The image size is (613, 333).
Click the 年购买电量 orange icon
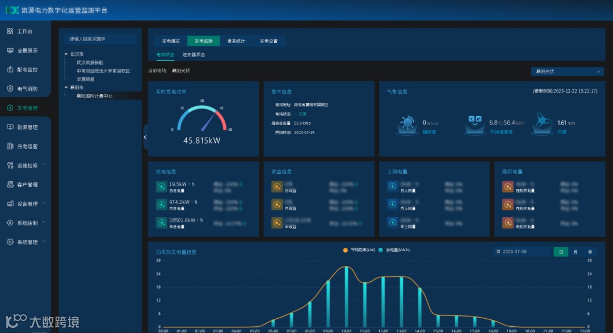click(508, 223)
